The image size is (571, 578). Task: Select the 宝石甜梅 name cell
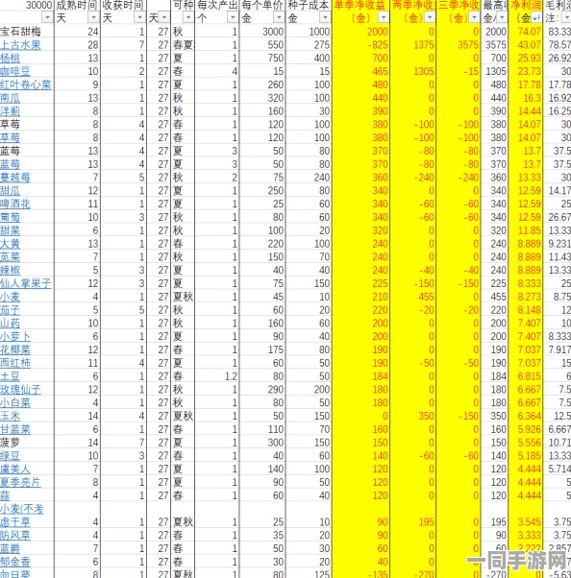27,32
